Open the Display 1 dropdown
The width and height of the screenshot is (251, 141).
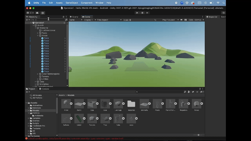(x=90, y=20)
